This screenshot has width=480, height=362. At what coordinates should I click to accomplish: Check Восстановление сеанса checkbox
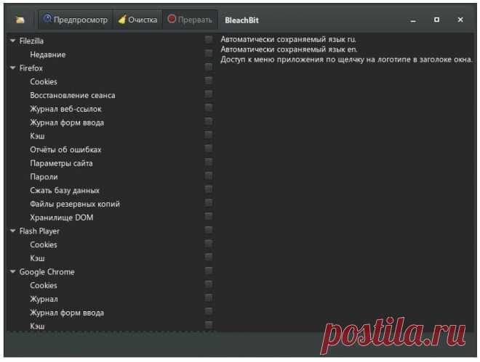(x=209, y=94)
